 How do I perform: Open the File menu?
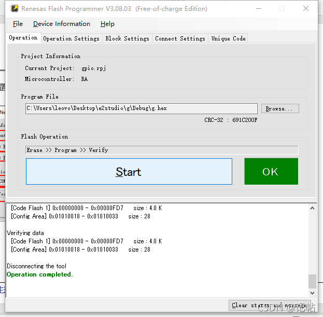(18, 24)
